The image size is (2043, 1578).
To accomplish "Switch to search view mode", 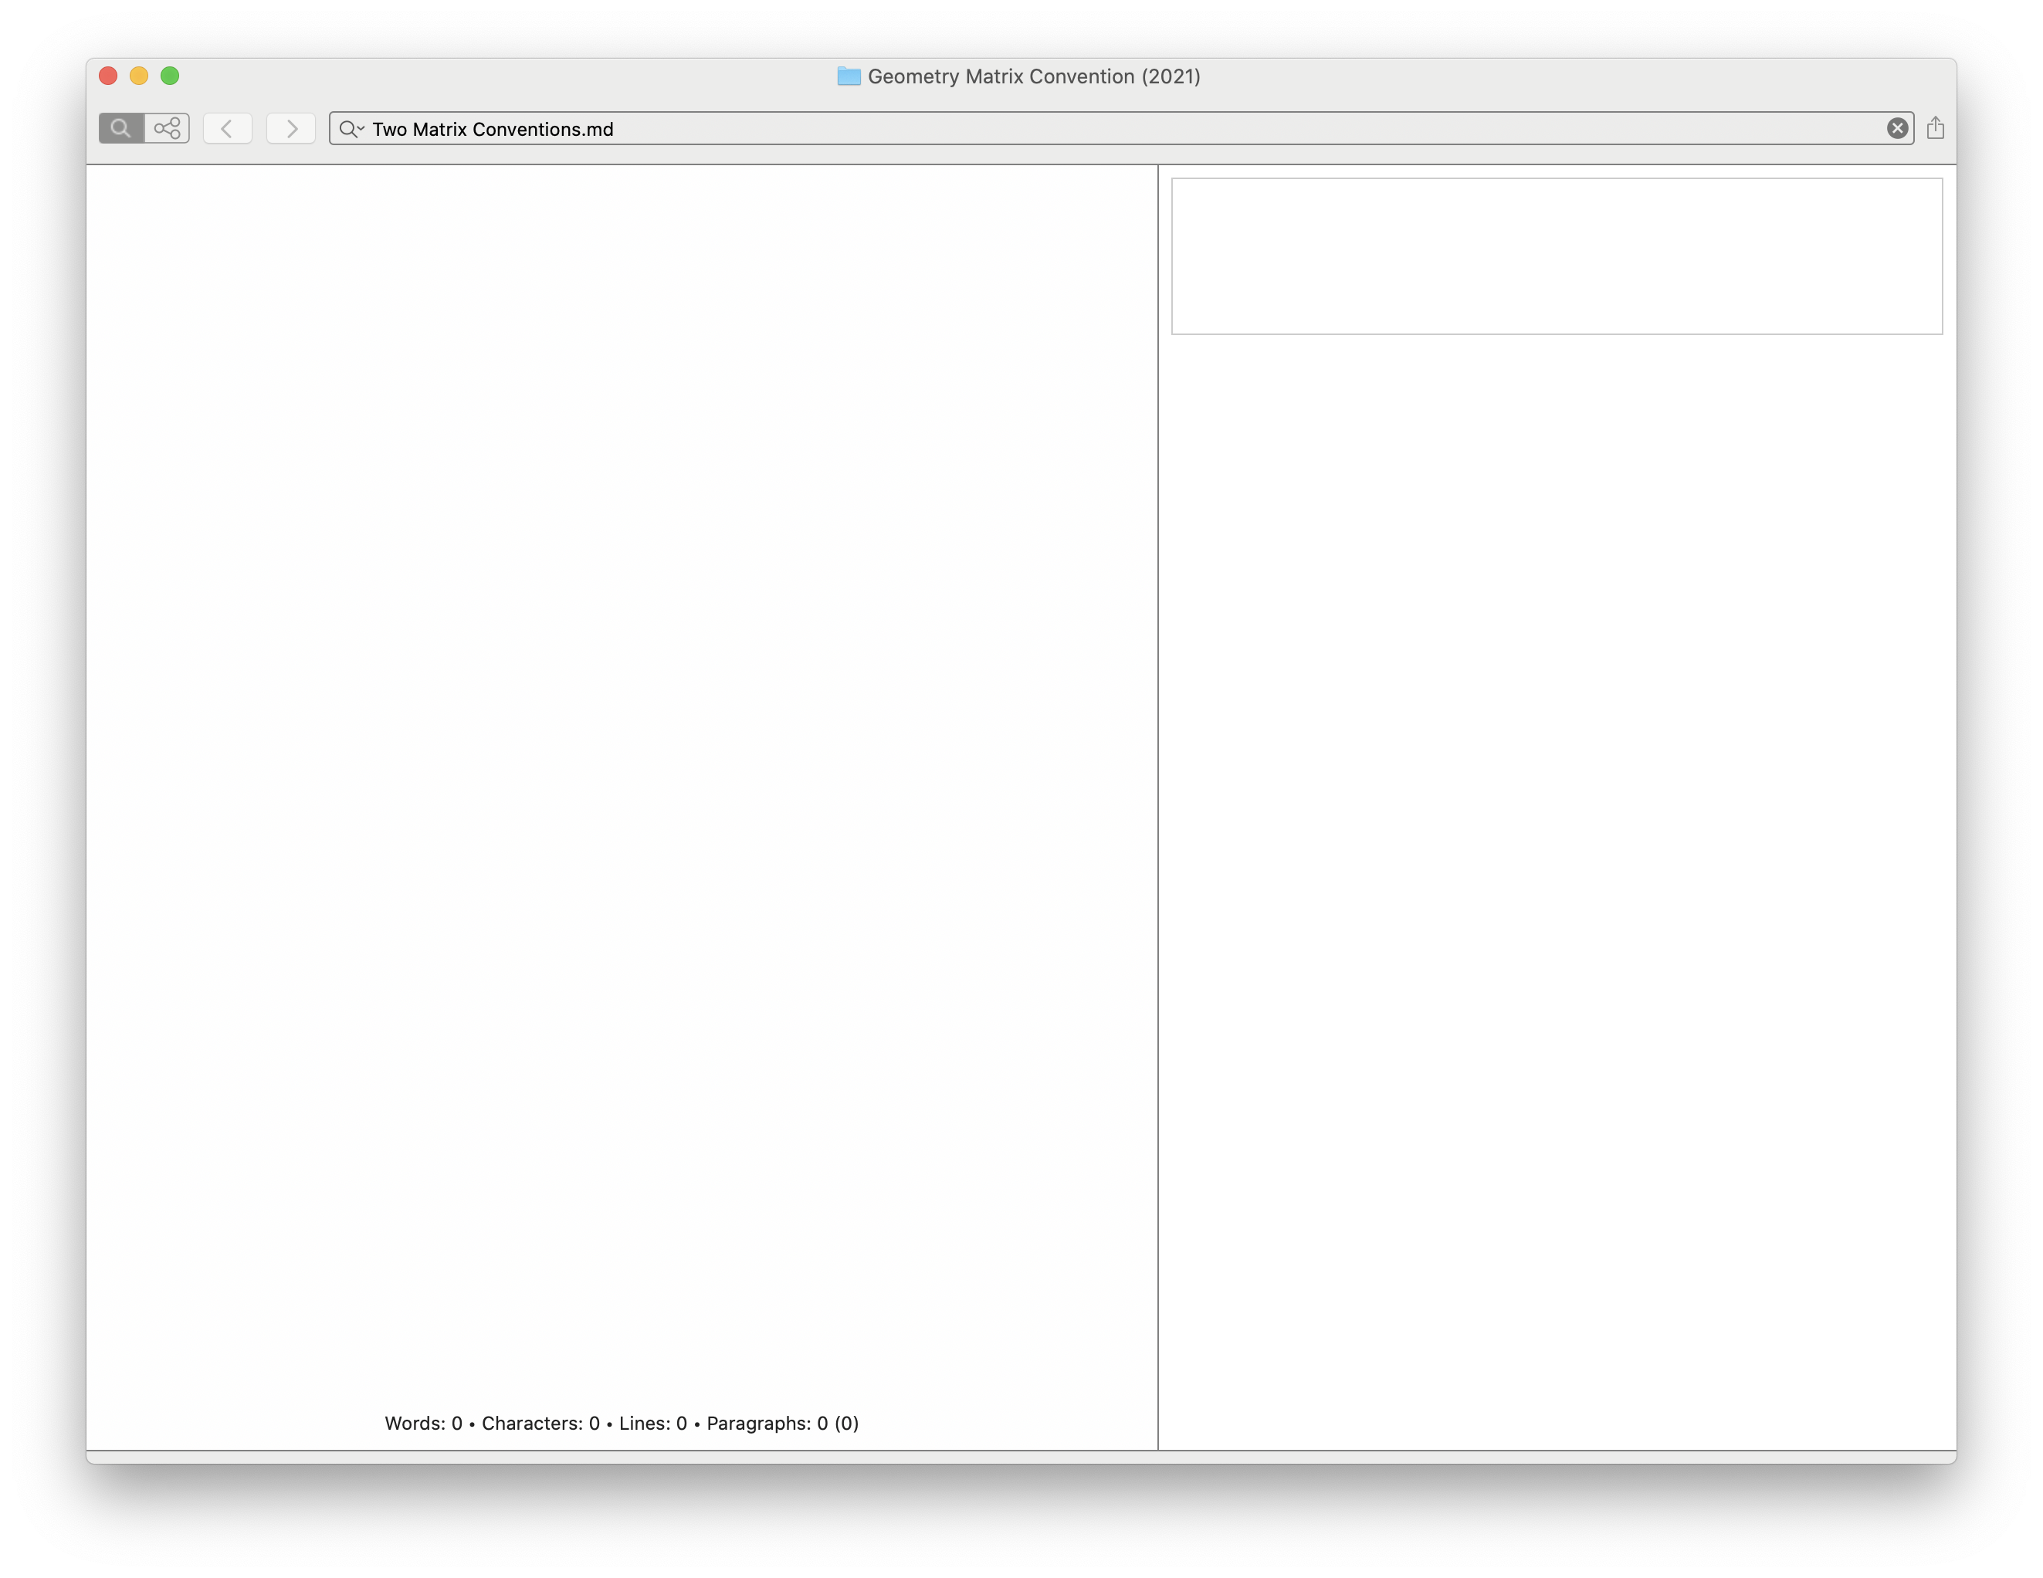I will (x=120, y=128).
